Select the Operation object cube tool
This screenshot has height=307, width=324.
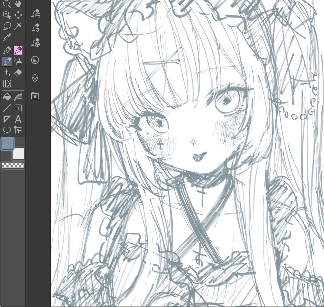7,15
